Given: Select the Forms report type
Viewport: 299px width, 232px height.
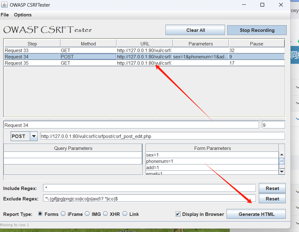Looking at the screenshot, I should 40,214.
